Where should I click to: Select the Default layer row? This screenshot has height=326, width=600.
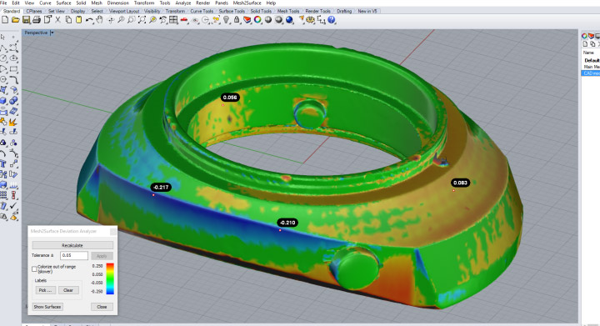point(591,60)
